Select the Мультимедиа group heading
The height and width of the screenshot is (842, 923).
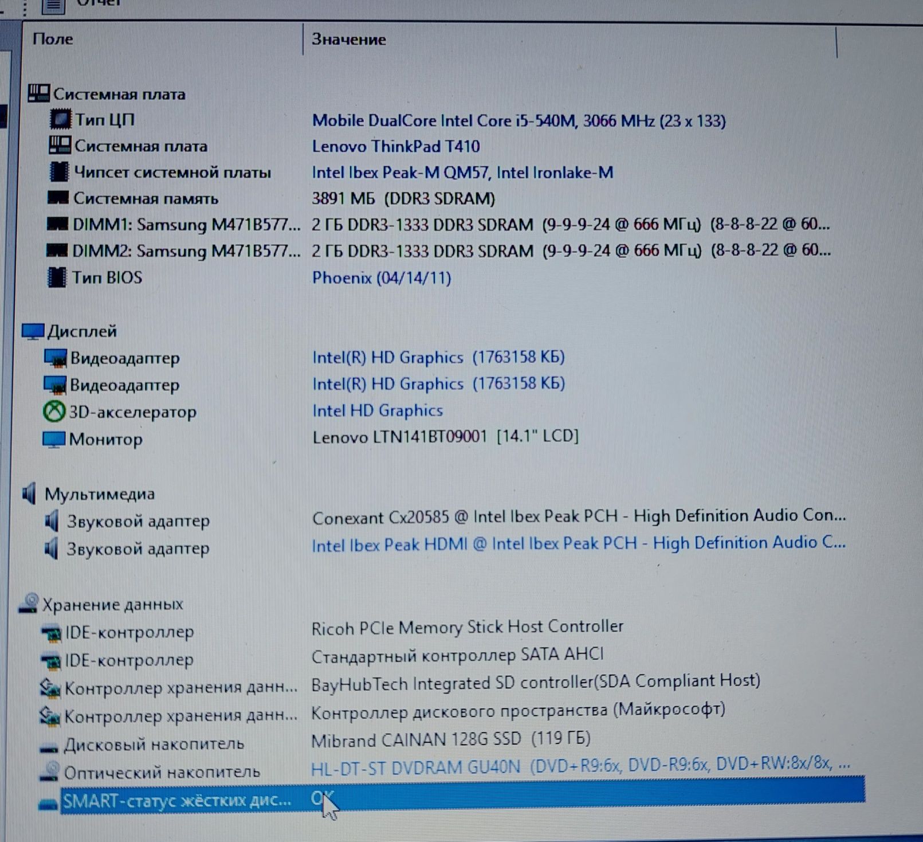[x=99, y=494]
